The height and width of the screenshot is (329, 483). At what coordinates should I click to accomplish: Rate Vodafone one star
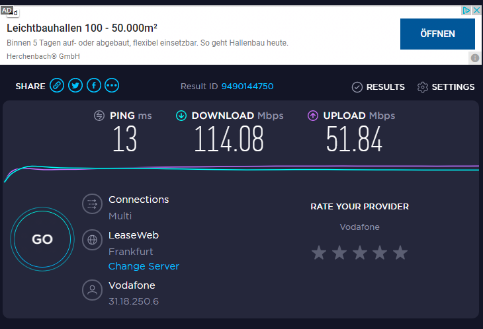click(x=319, y=252)
